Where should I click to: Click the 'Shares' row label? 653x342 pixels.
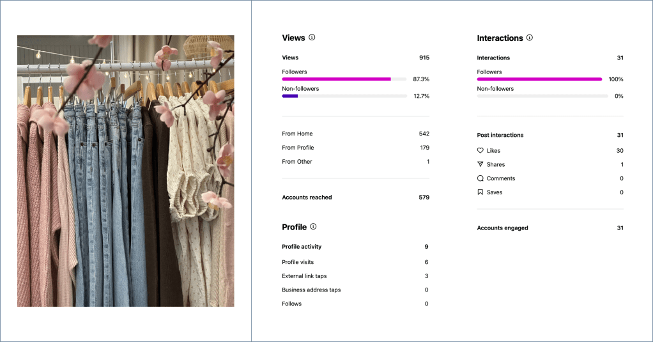(x=496, y=164)
